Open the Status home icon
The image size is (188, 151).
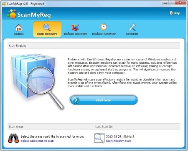coord(19,27)
